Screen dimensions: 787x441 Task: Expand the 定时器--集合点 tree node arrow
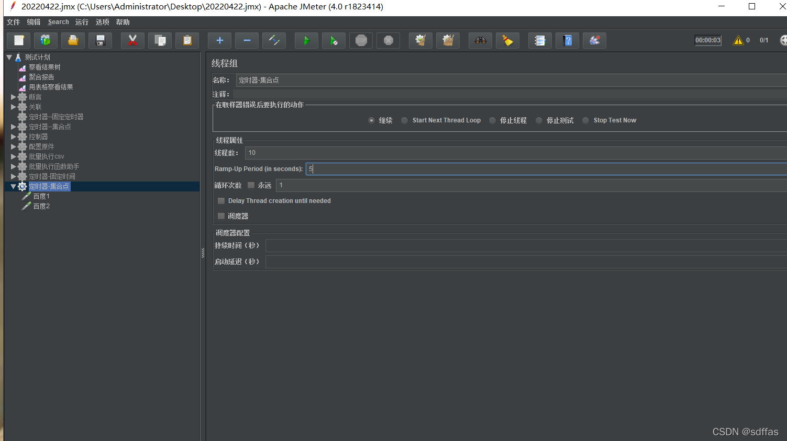click(x=13, y=127)
